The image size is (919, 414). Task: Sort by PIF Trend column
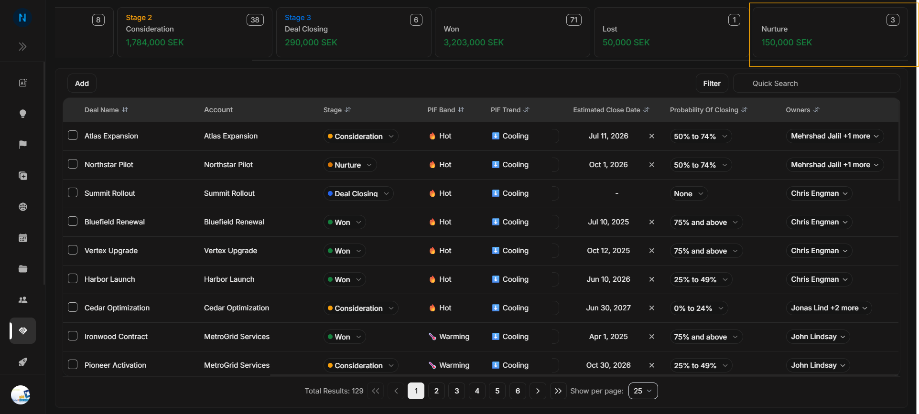point(526,110)
